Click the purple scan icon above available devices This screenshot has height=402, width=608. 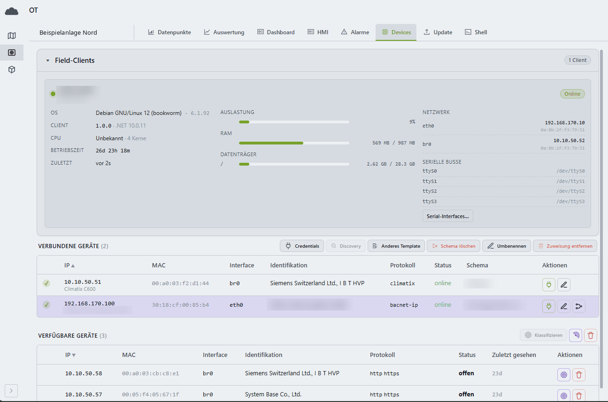576,335
